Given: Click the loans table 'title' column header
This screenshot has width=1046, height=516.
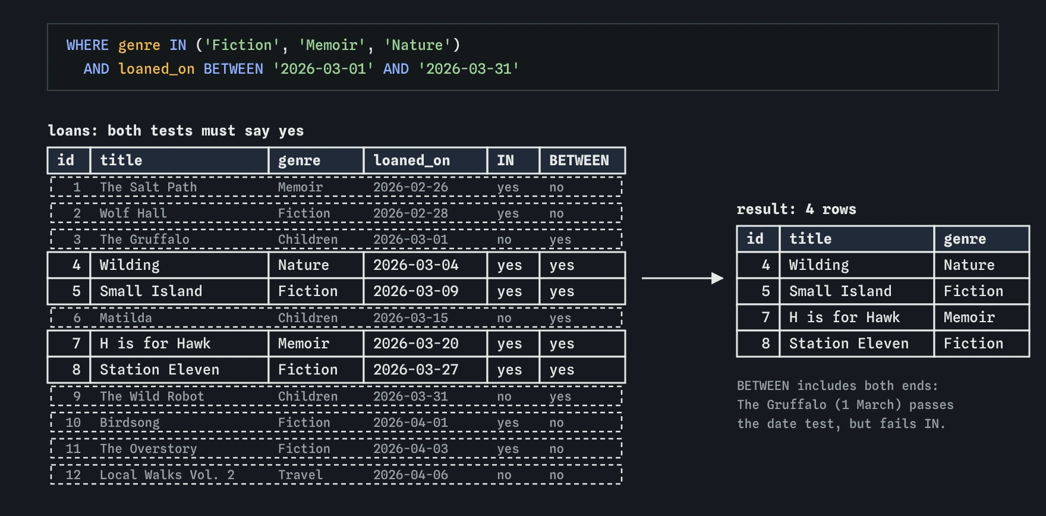Looking at the screenshot, I should pos(179,161).
